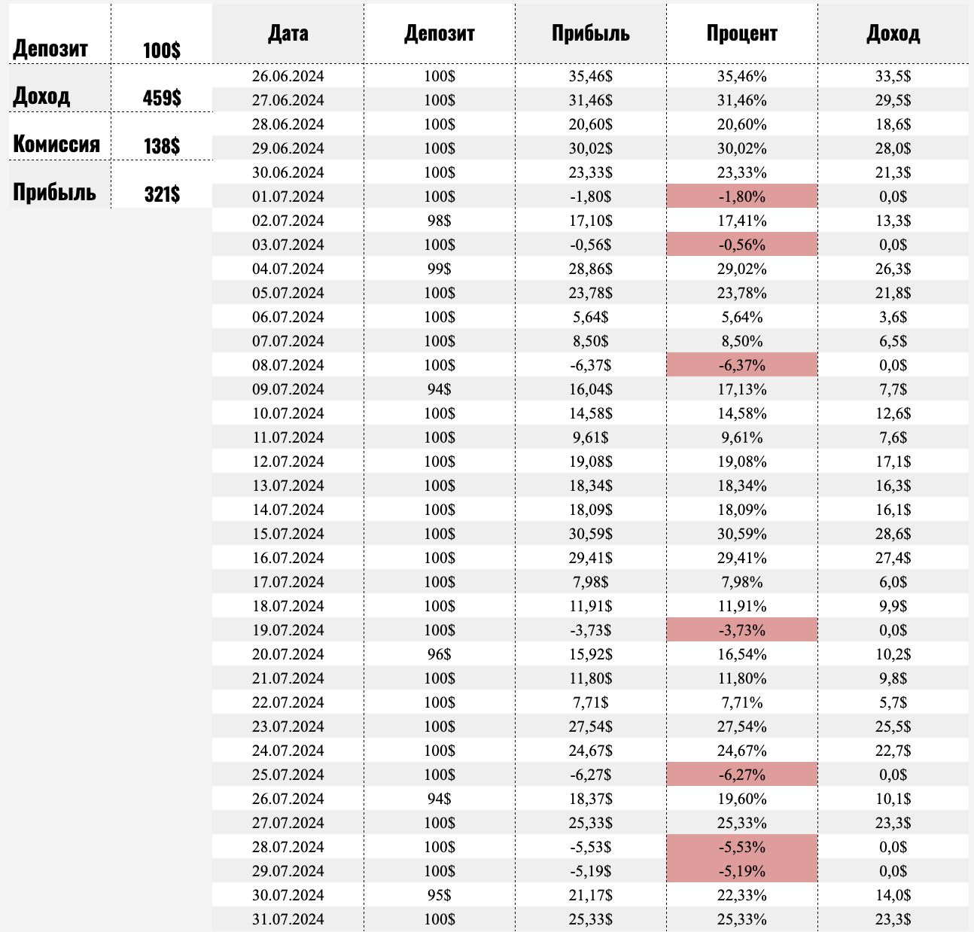Click the red -0,56% percent cell
The width and height of the screenshot is (974, 932).
pyautogui.click(x=741, y=245)
